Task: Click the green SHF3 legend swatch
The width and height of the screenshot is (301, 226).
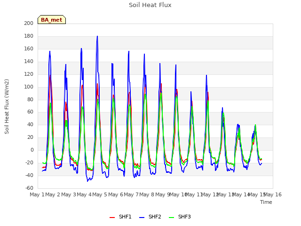Action: click(x=171, y=218)
